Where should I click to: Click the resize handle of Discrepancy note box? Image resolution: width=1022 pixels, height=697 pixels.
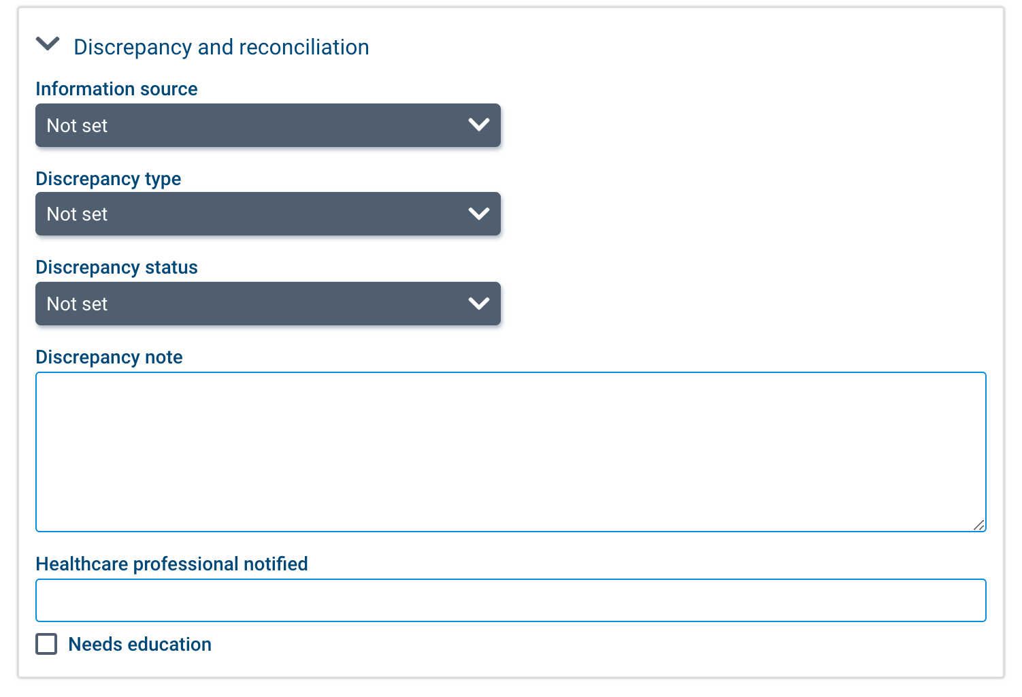pyautogui.click(x=979, y=525)
